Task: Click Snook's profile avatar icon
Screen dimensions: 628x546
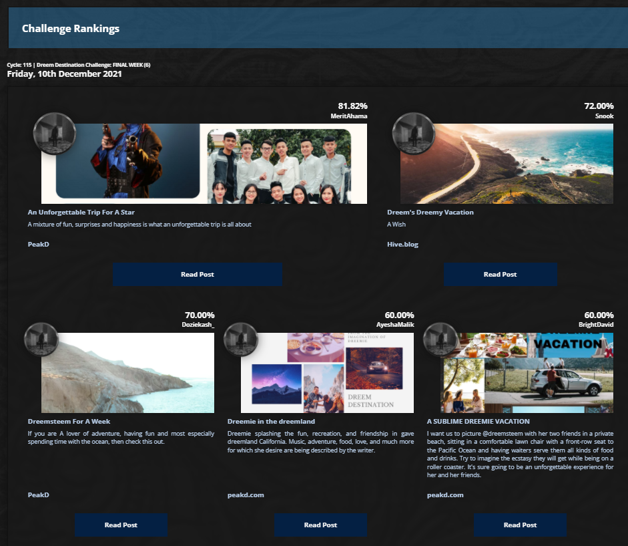Action: [x=413, y=134]
